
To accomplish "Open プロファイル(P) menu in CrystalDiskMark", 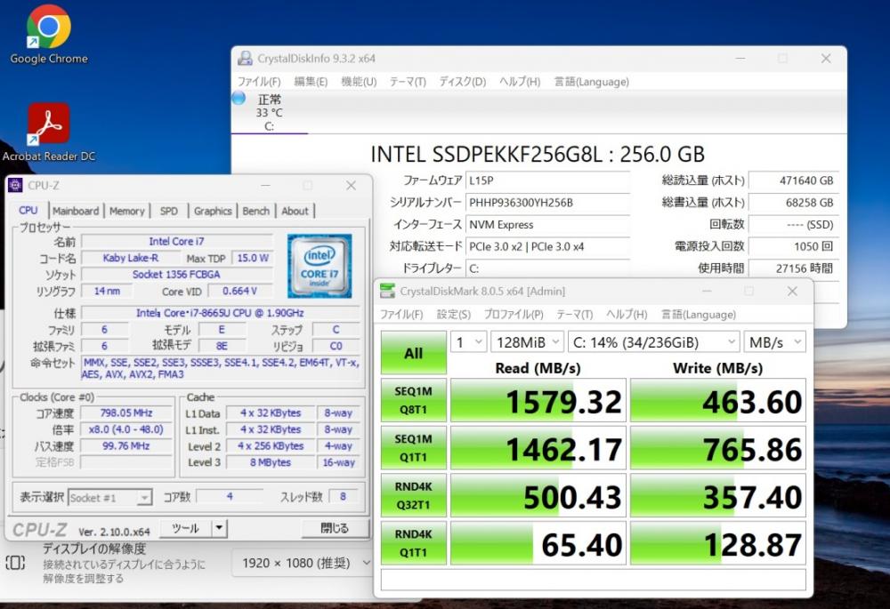I will click(514, 314).
